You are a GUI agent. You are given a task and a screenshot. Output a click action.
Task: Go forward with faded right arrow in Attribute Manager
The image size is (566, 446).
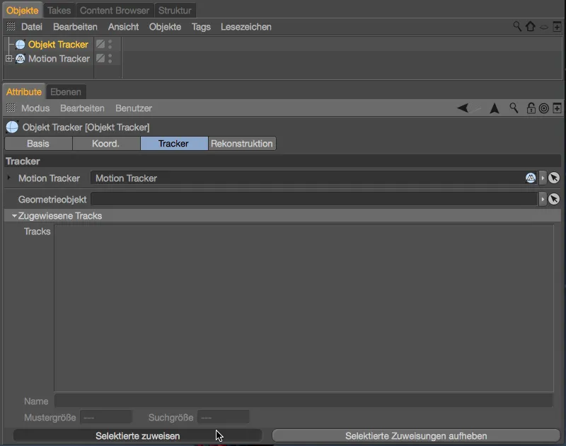pyautogui.click(x=476, y=108)
